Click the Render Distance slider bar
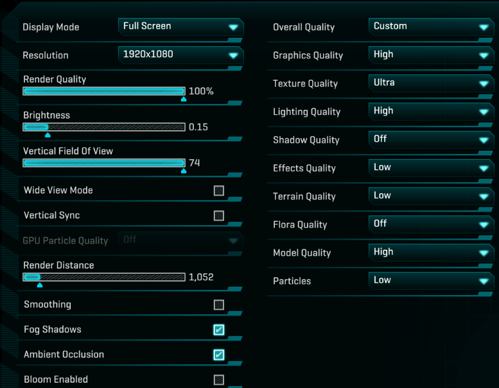The height and width of the screenshot is (388, 499). [x=104, y=277]
